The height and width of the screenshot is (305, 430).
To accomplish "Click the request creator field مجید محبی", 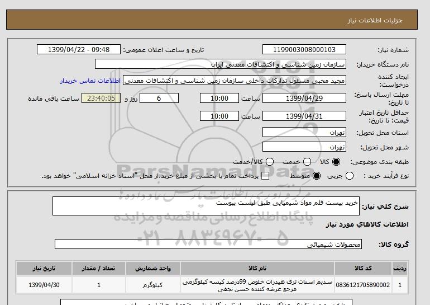I will (235, 81).
